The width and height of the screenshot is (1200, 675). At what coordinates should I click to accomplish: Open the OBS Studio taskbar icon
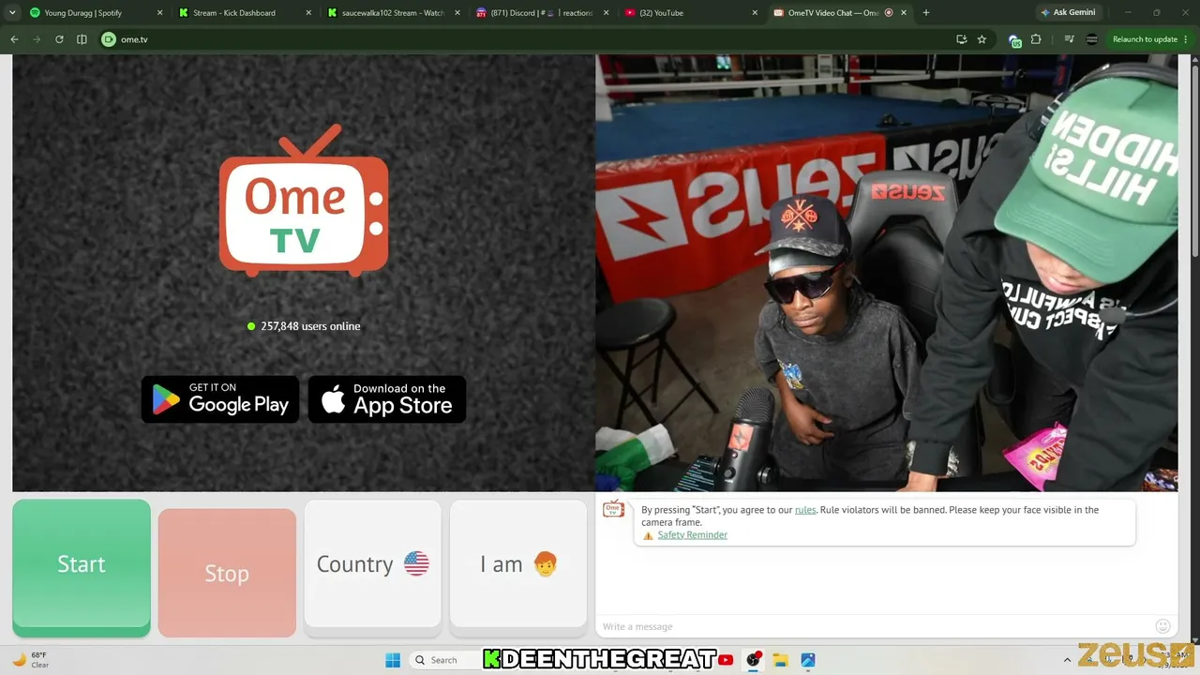(x=753, y=660)
